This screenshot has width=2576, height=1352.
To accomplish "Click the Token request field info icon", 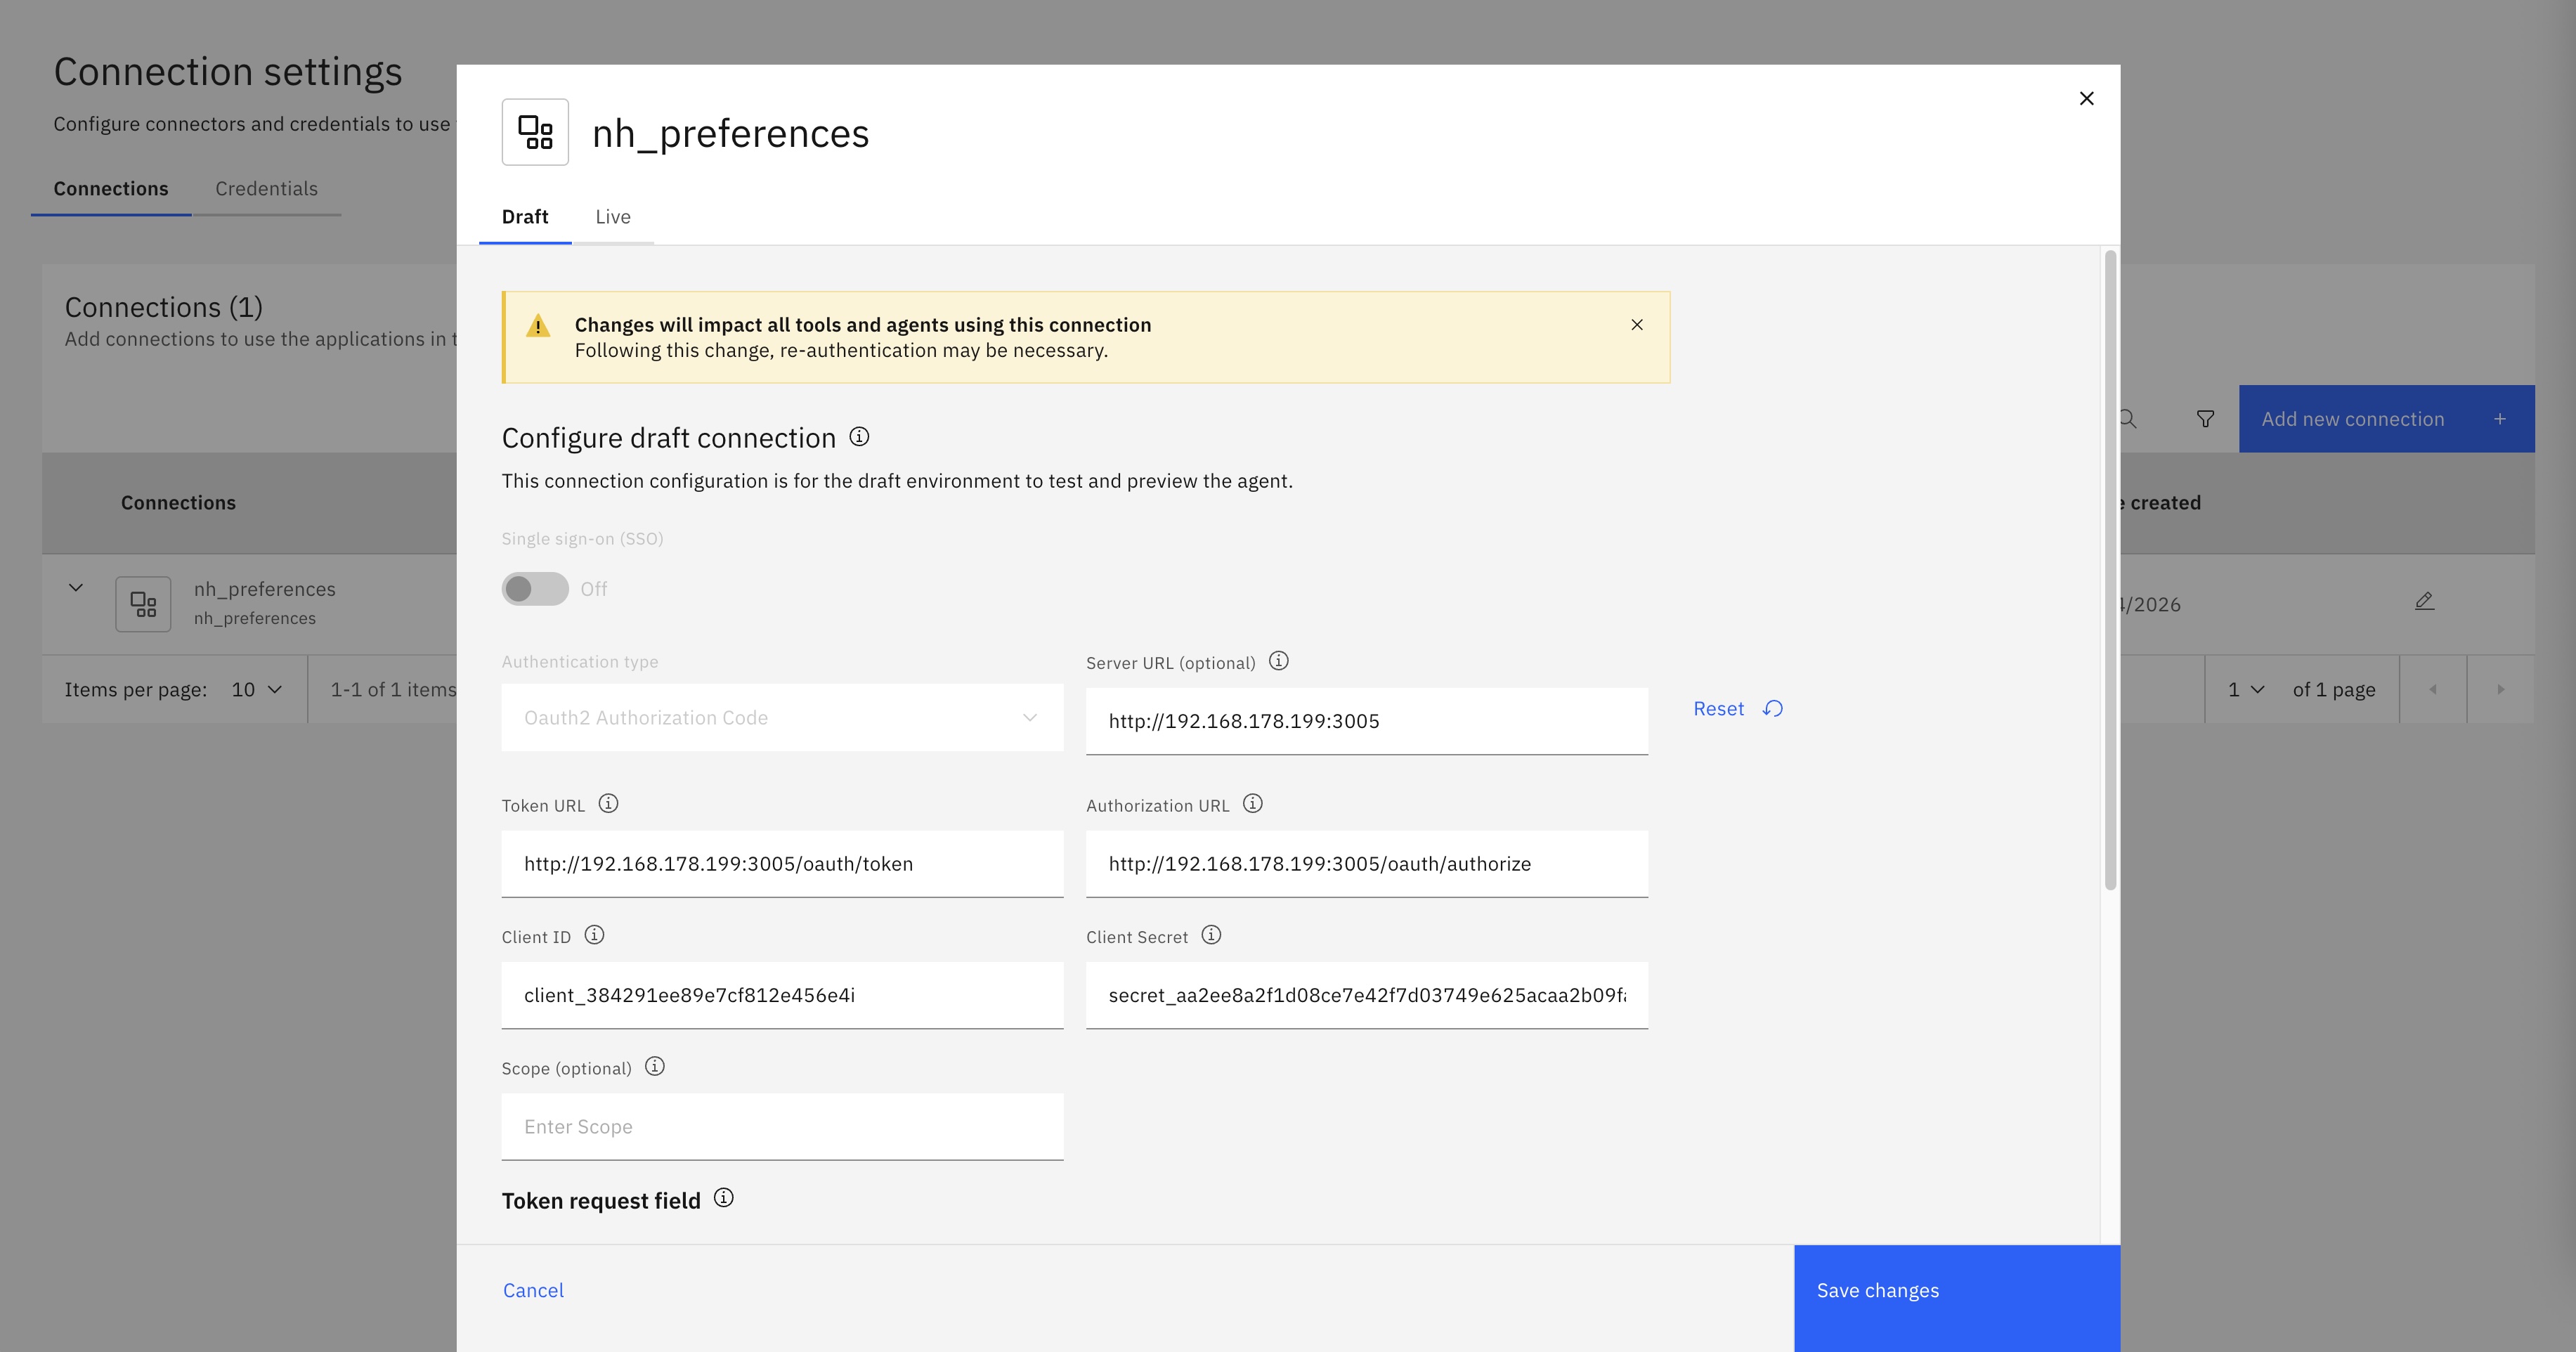I will click(x=724, y=1198).
